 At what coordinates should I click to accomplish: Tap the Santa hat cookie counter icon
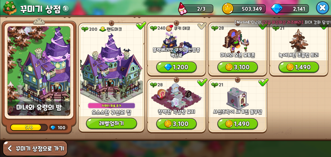[x=182, y=9]
